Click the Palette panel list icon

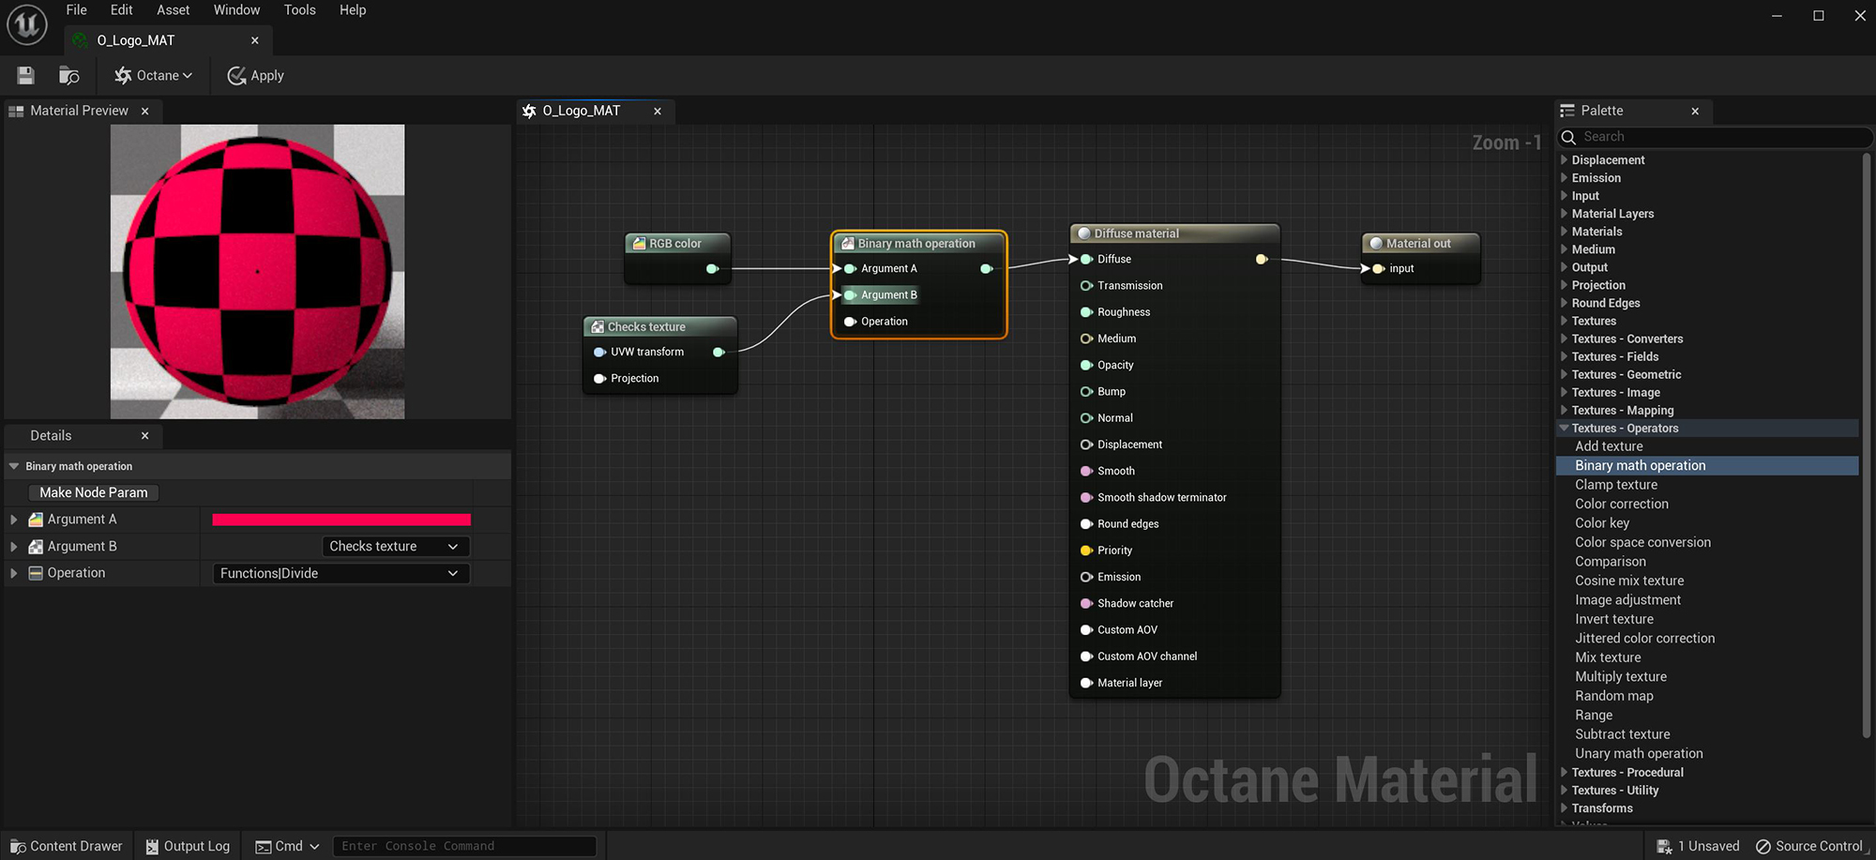tap(1567, 111)
